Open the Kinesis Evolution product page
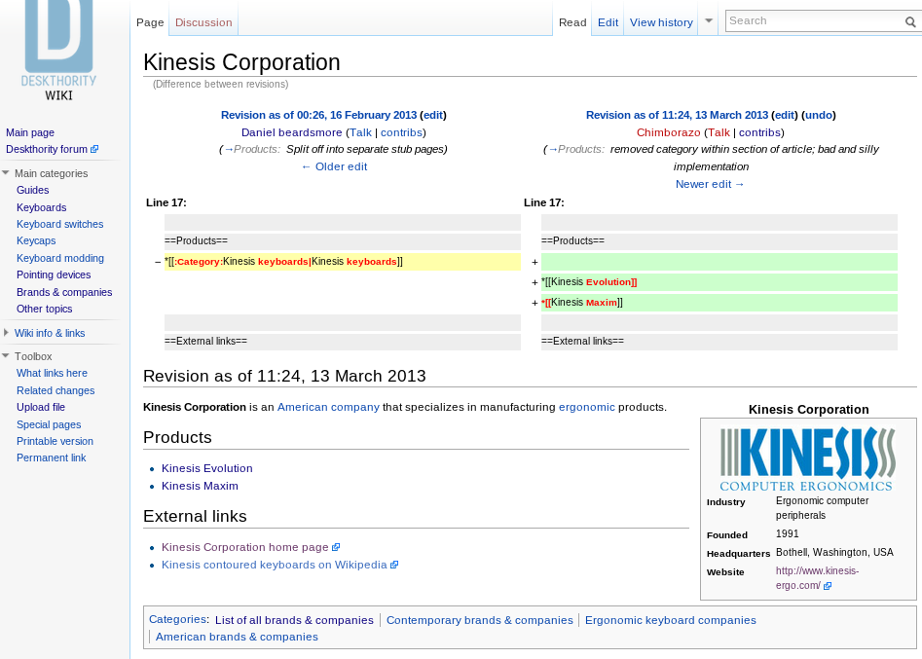This screenshot has height=659, width=922. tap(206, 468)
